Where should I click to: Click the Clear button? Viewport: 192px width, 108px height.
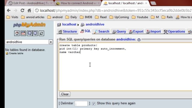(x=65, y=94)
